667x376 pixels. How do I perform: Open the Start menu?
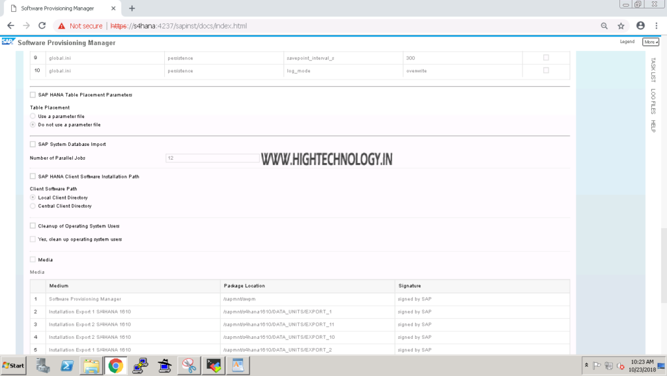point(13,366)
